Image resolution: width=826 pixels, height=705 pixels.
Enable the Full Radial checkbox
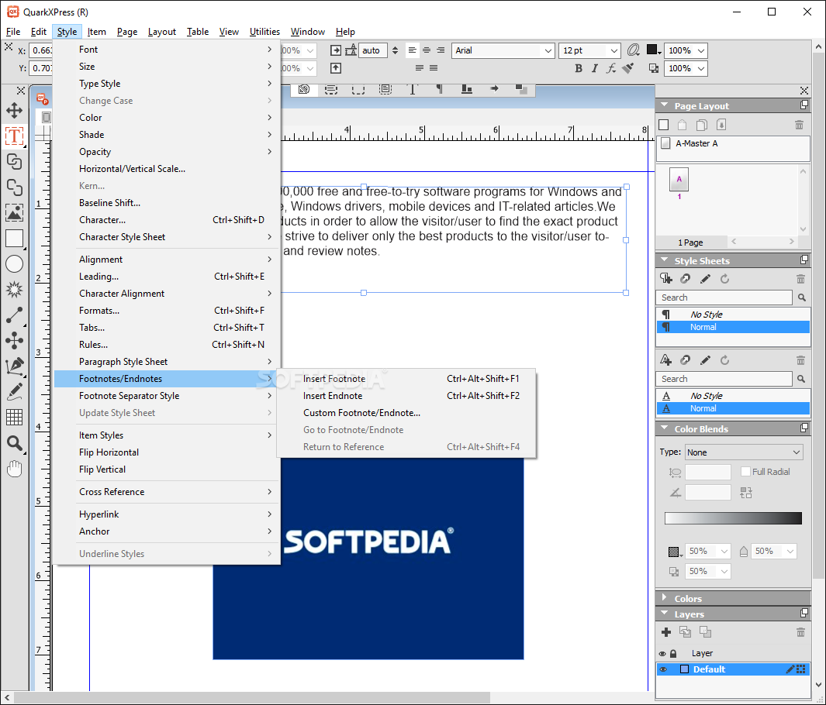(x=745, y=472)
